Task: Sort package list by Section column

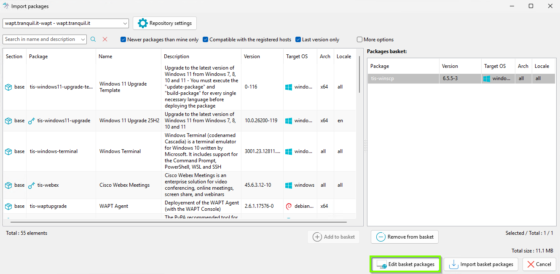Action: point(14,56)
